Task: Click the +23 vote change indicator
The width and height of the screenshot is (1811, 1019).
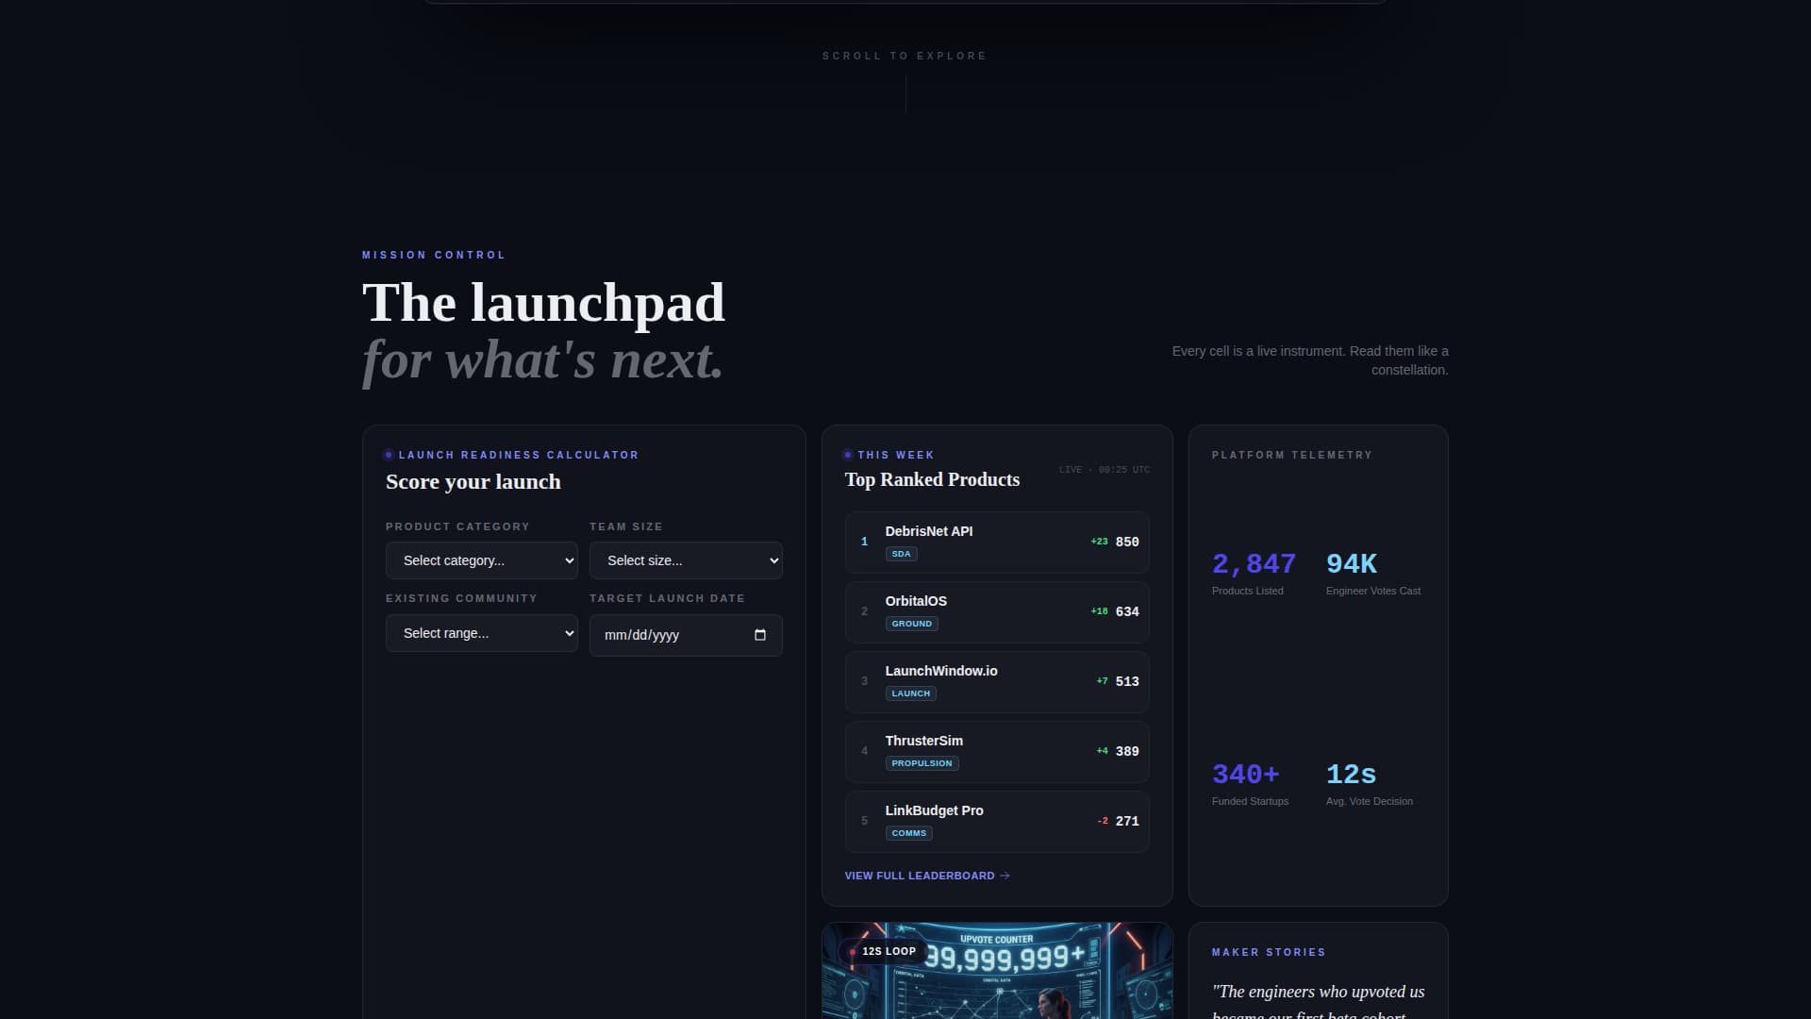Action: (1099, 542)
